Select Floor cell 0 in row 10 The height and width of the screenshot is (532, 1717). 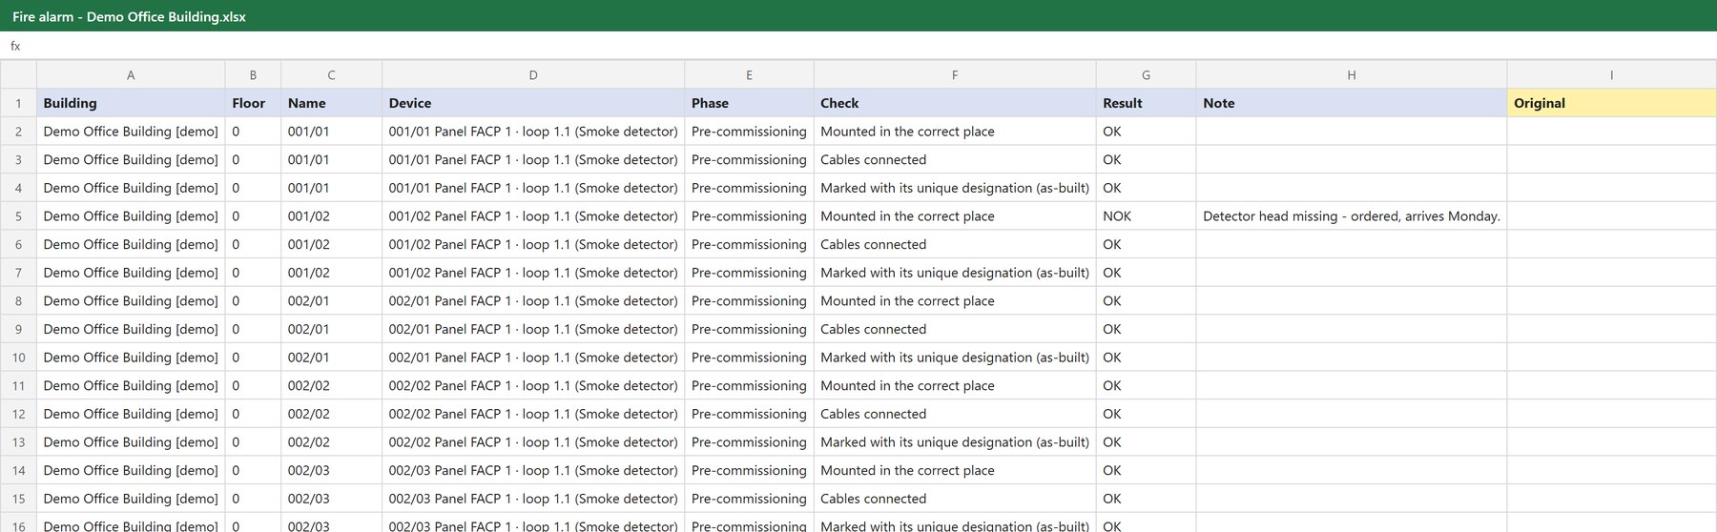253,358
